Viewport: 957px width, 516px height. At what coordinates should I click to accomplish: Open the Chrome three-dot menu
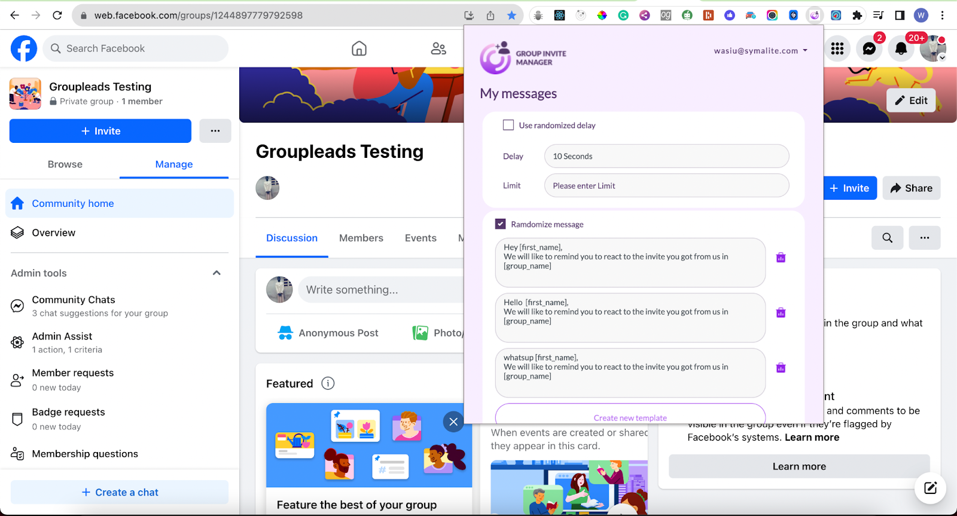(943, 16)
